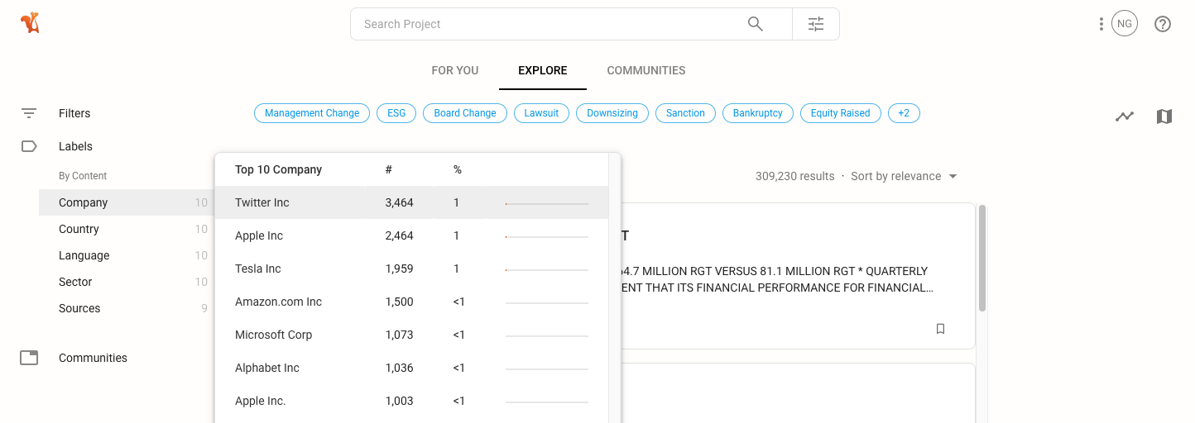The image size is (1195, 423).
Task: Open advanced search tune options icon
Action: click(816, 24)
